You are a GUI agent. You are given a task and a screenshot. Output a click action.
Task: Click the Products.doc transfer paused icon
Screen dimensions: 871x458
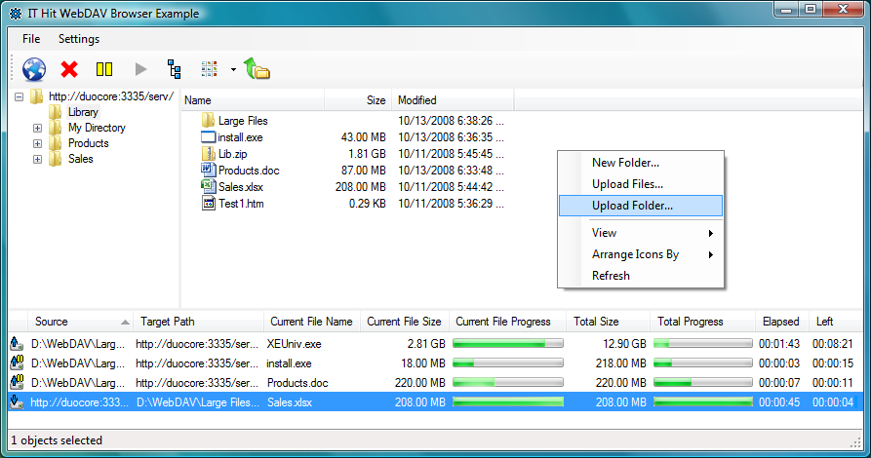[17, 383]
